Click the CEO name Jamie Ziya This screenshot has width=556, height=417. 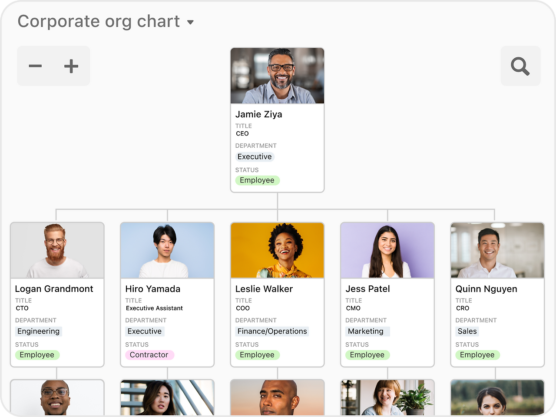pyautogui.click(x=258, y=114)
